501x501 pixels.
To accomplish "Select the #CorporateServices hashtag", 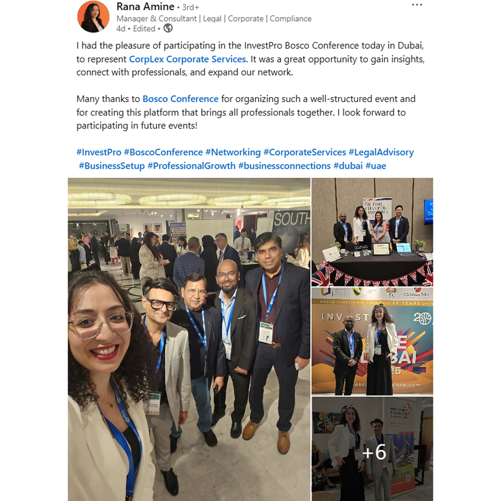I will click(x=304, y=152).
